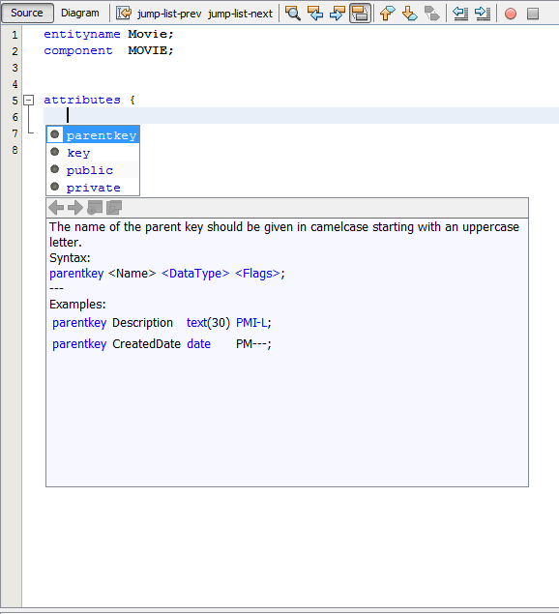The height and width of the screenshot is (614, 559).
Task: Start macro recording with red circle
Action: 511,14
